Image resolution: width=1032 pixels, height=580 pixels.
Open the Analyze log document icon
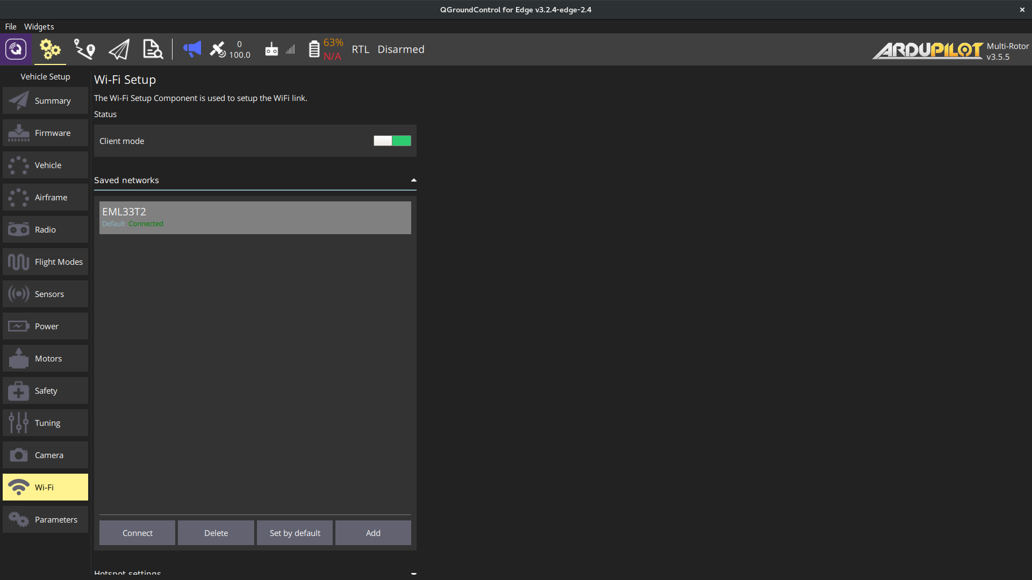[x=153, y=49]
